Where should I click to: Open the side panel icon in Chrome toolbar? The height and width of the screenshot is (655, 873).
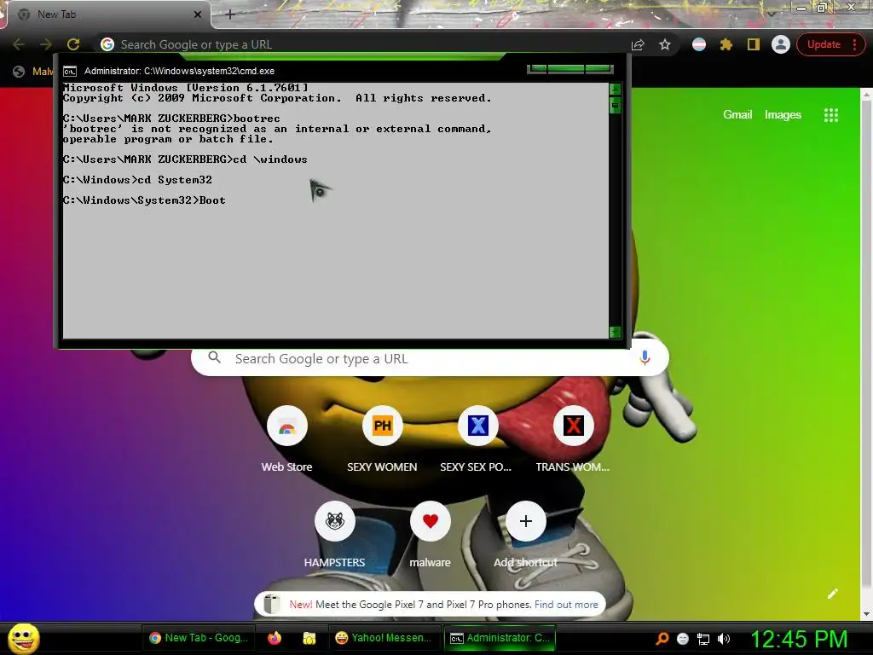754,44
